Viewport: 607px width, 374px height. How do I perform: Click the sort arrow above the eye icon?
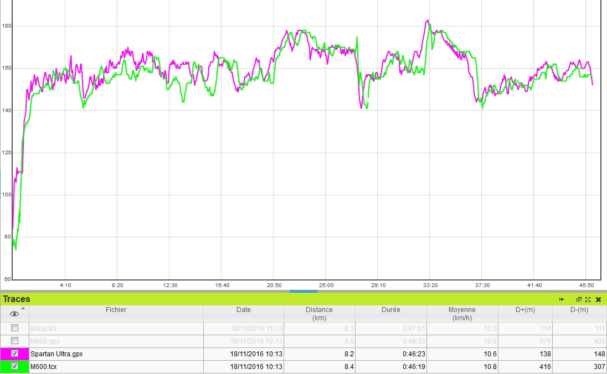[23, 308]
